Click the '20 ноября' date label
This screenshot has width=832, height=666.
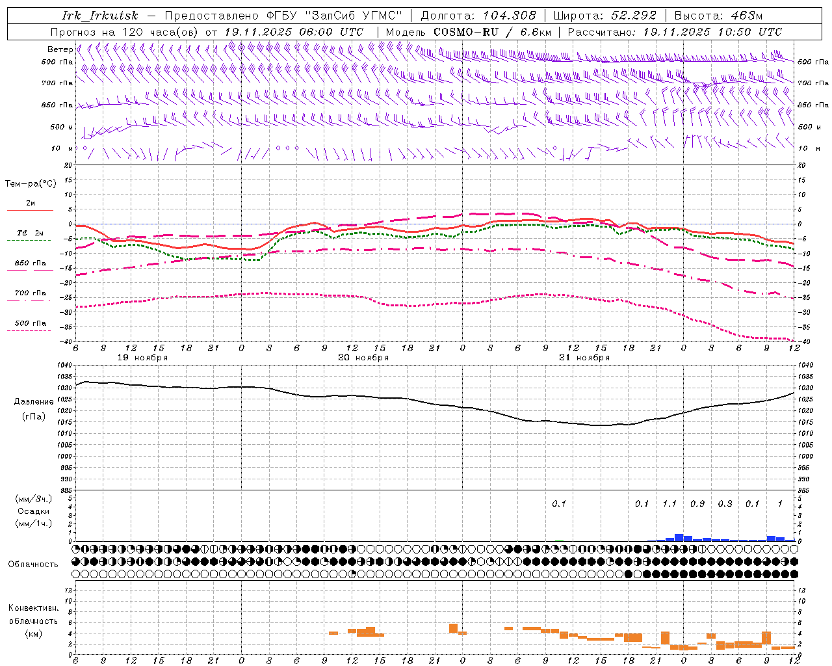click(x=363, y=358)
